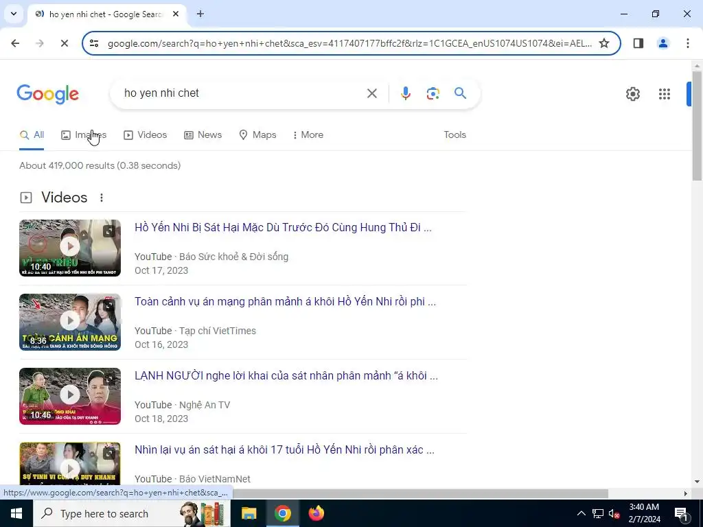Viewport: 703px width, 527px height.
Task: Go to Google homepage via logo
Action: click(47, 94)
